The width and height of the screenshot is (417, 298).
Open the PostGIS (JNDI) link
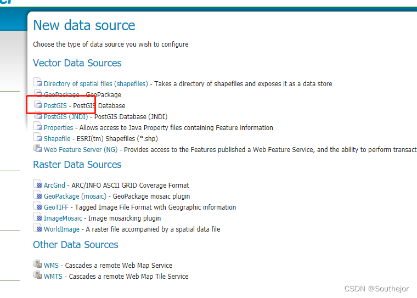[x=66, y=117]
